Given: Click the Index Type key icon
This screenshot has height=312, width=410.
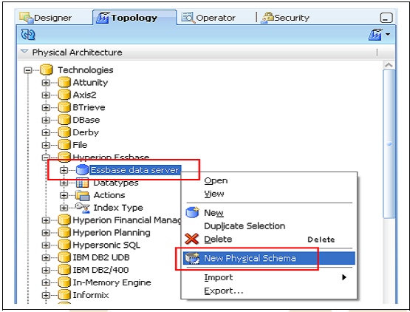Looking at the screenshot, I should click(x=82, y=208).
